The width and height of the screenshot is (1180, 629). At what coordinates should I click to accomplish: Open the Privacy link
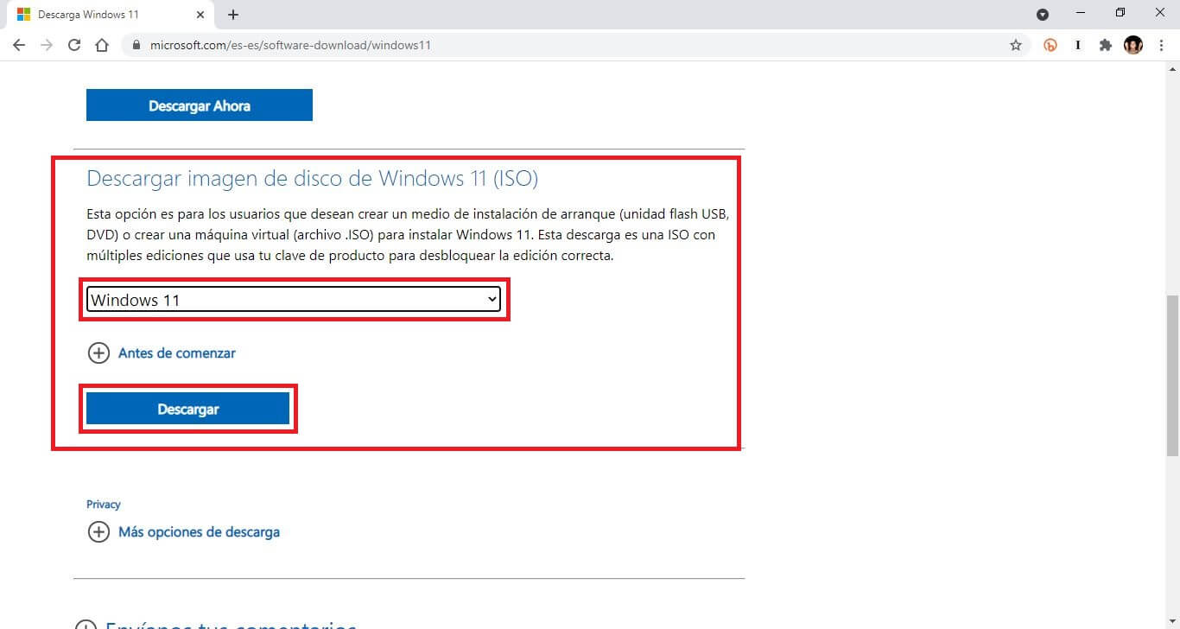click(104, 505)
